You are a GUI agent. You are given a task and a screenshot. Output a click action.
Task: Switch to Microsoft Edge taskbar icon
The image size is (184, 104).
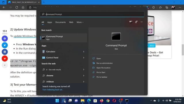[x=89, y=101]
